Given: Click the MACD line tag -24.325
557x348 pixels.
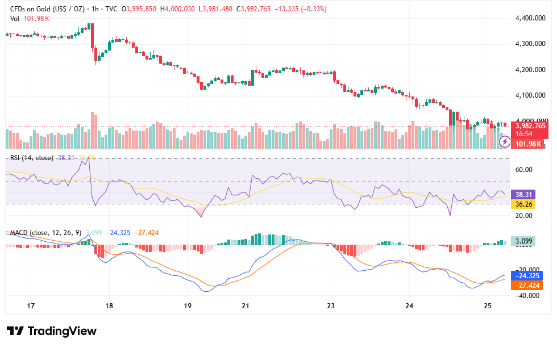Looking at the screenshot, I should coord(527,276).
